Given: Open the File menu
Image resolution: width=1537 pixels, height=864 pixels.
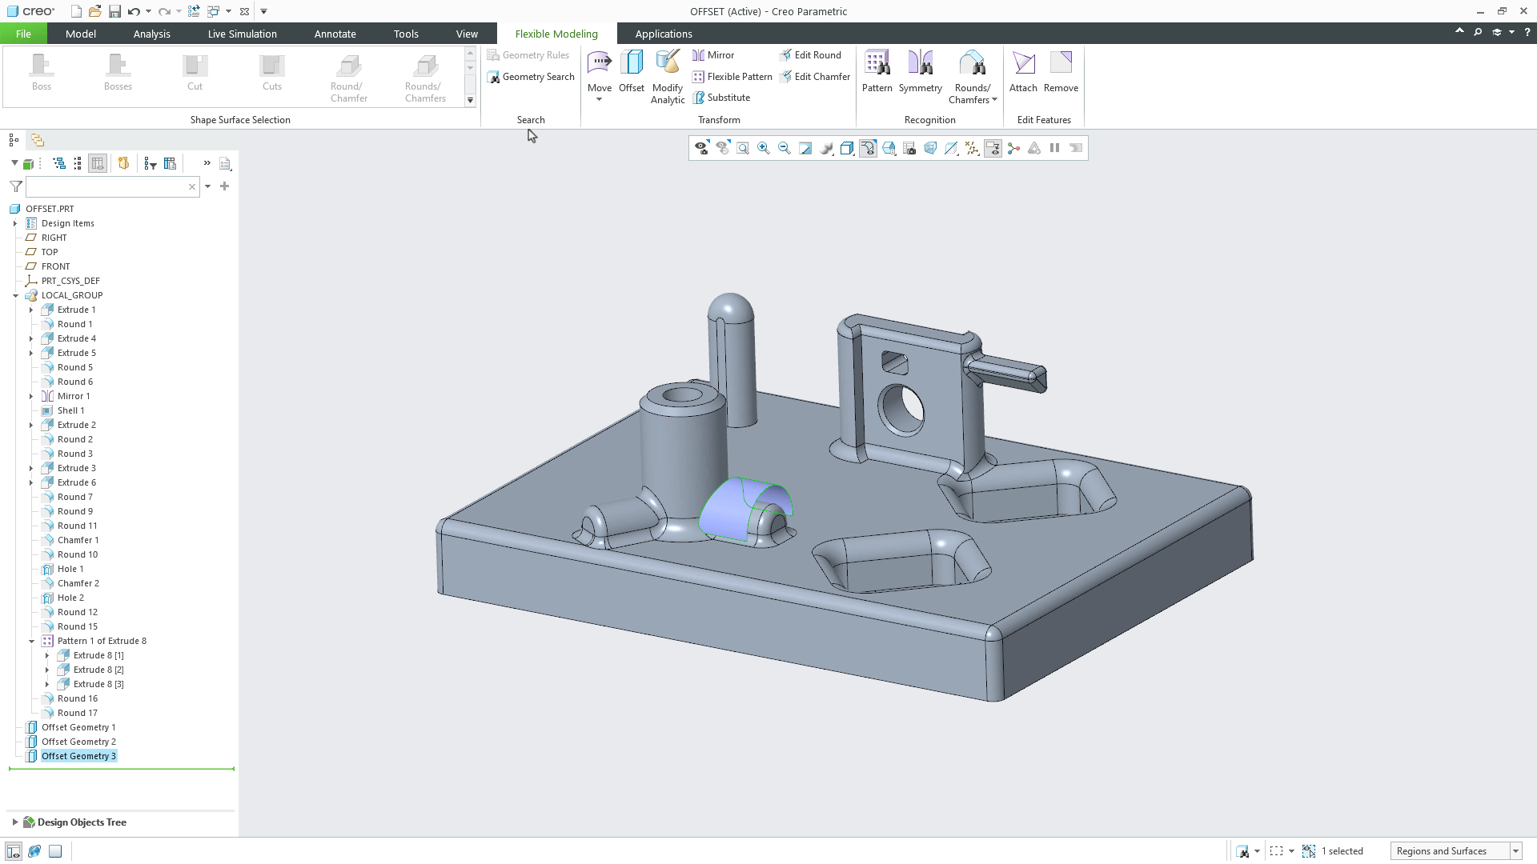Looking at the screenshot, I should coord(23,34).
